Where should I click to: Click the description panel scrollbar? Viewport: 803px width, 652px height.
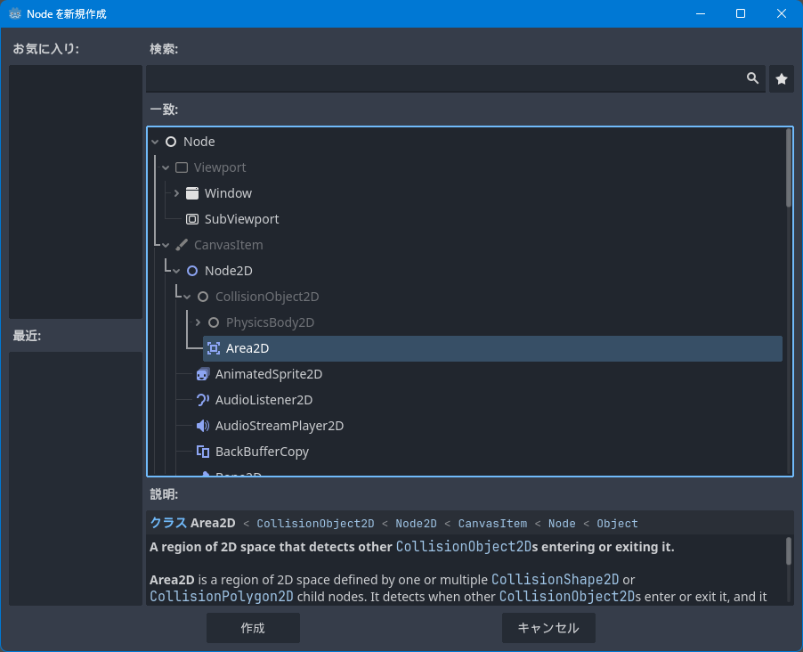[789, 550]
